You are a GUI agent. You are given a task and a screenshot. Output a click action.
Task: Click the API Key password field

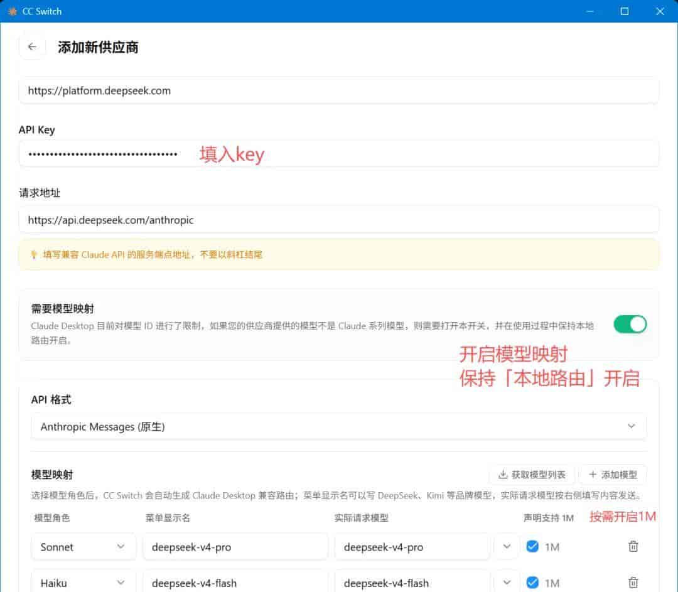point(338,154)
